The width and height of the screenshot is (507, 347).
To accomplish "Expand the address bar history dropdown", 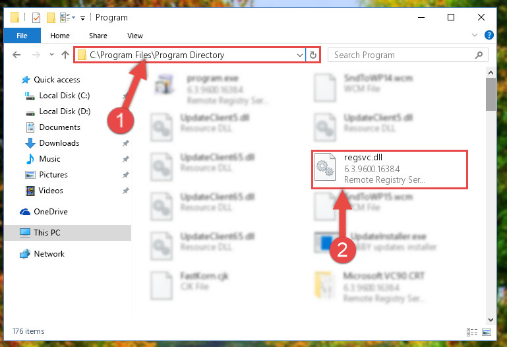I will click(300, 55).
